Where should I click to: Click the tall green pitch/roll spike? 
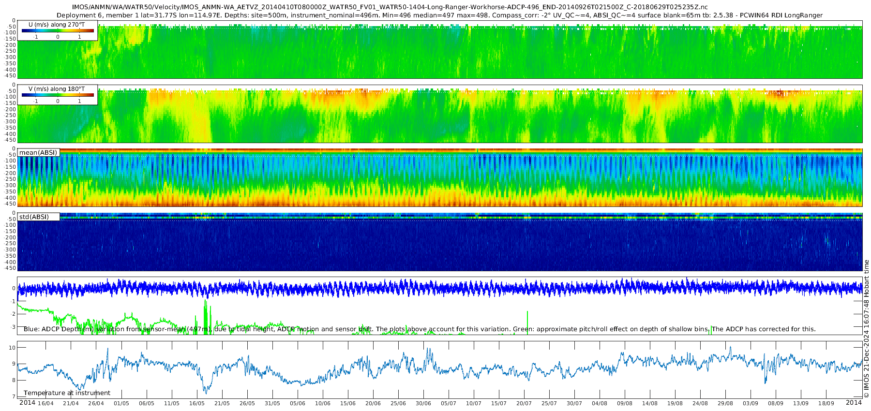206,314
